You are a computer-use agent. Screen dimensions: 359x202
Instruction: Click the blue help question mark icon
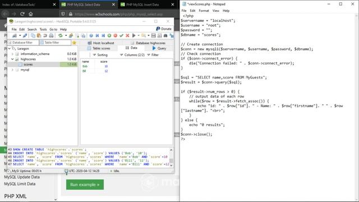91,35
